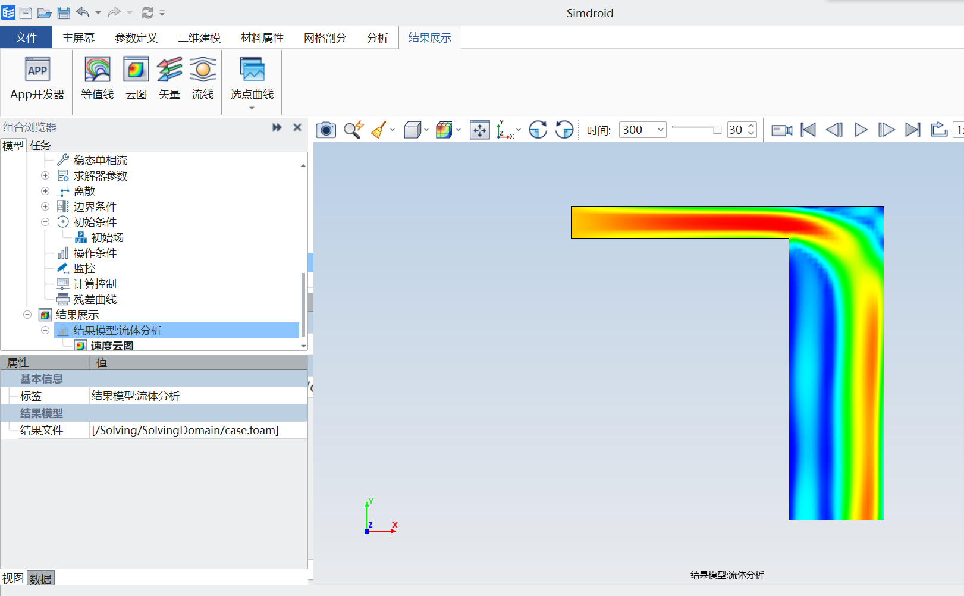Click the fit-to-view pan icon
The height and width of the screenshot is (596, 964).
coord(479,130)
